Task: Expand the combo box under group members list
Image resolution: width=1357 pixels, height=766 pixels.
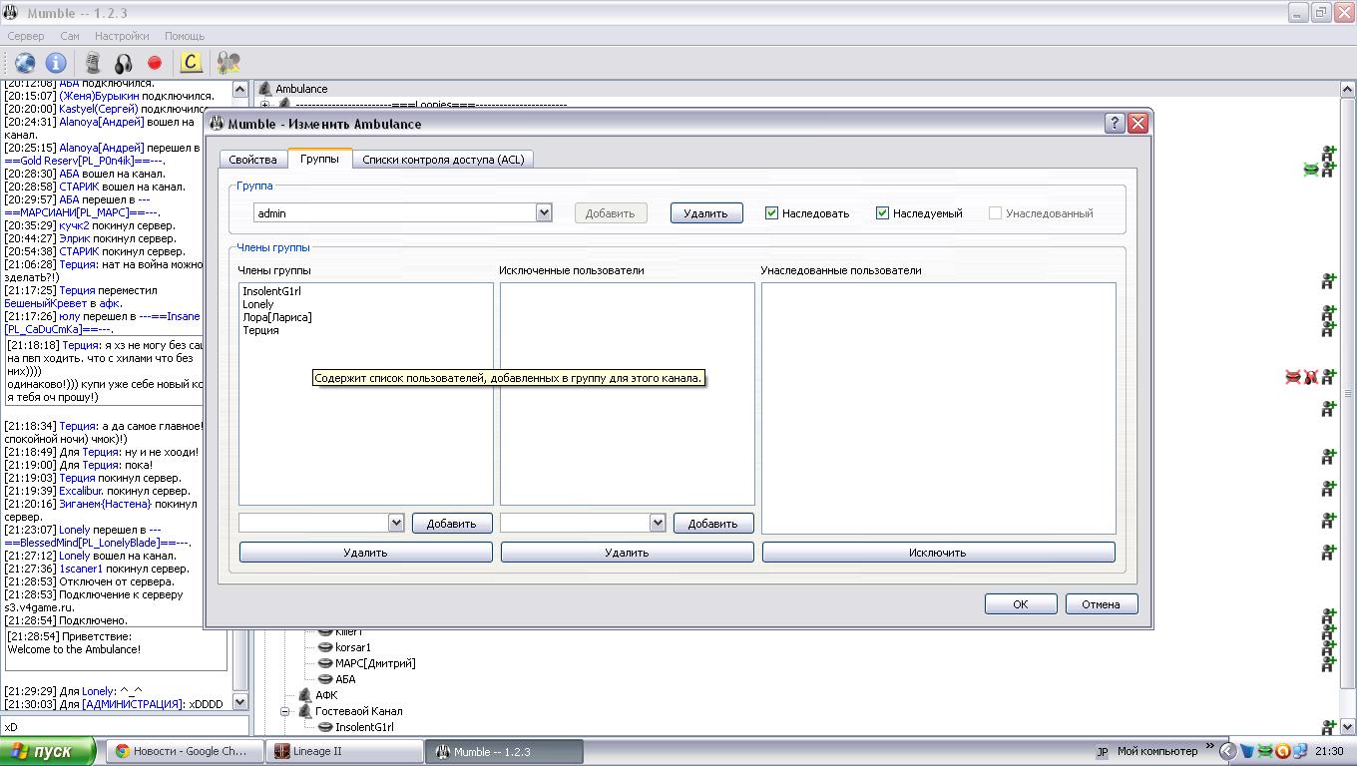Action: click(395, 523)
